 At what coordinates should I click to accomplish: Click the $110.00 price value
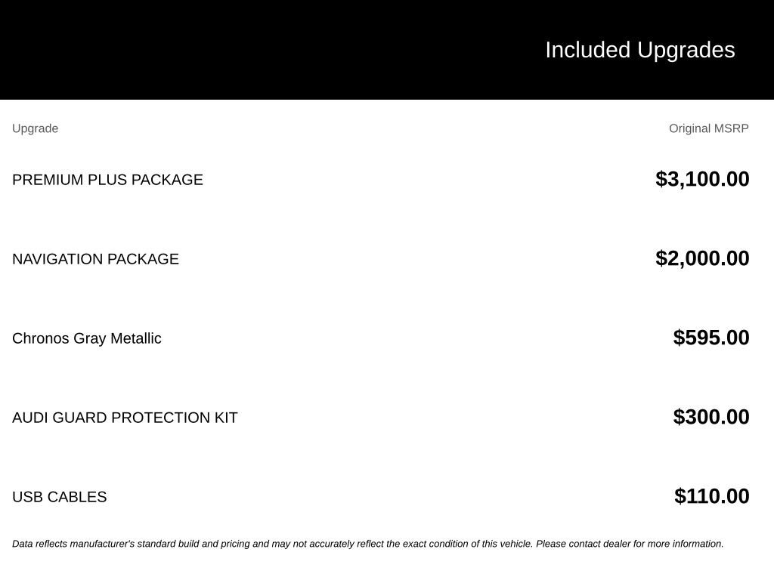click(x=711, y=496)
